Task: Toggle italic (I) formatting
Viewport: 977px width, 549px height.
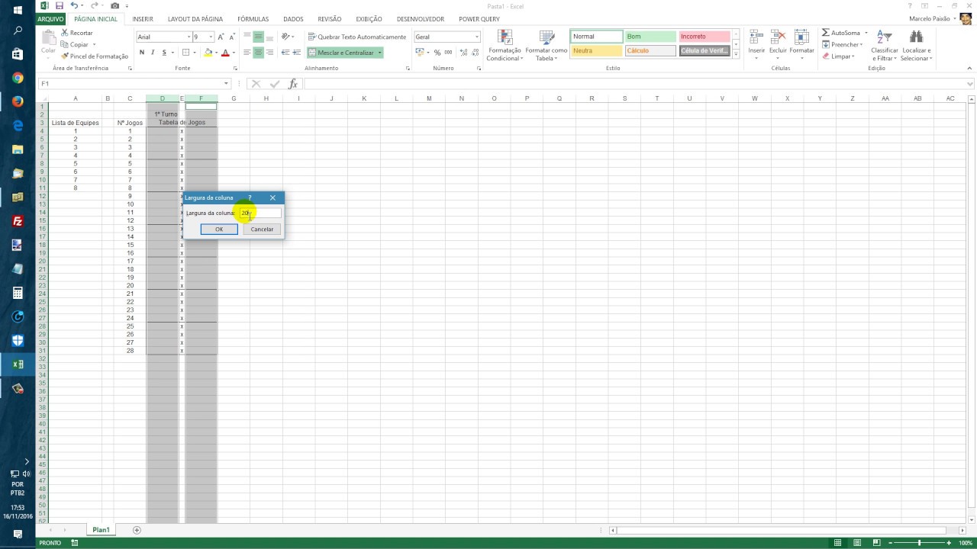Action: point(153,53)
